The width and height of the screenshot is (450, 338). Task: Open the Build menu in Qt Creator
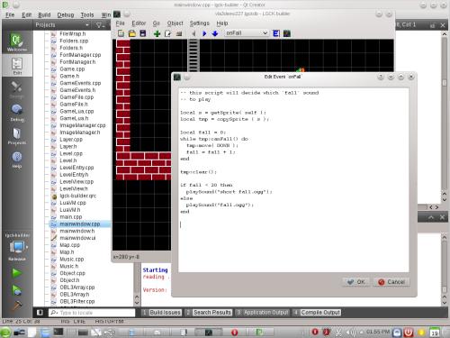(44, 14)
